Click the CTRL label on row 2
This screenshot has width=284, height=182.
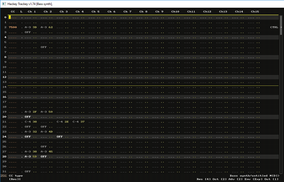point(274,27)
